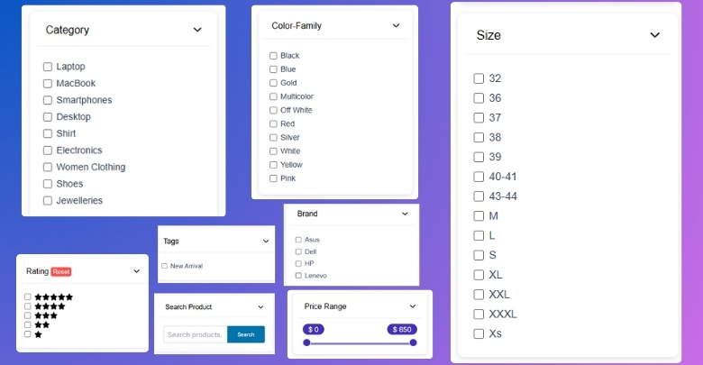Screen dimensions: 703x365
Task: Collapse the Price Range panel chevron
Action: tap(413, 306)
